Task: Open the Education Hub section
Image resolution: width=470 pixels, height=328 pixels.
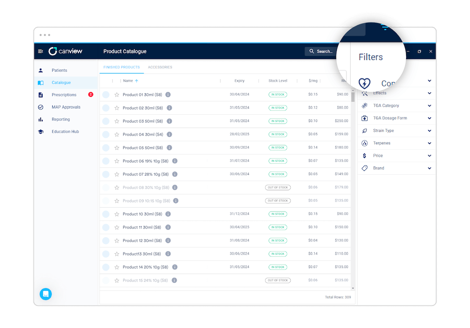Action: tap(66, 132)
